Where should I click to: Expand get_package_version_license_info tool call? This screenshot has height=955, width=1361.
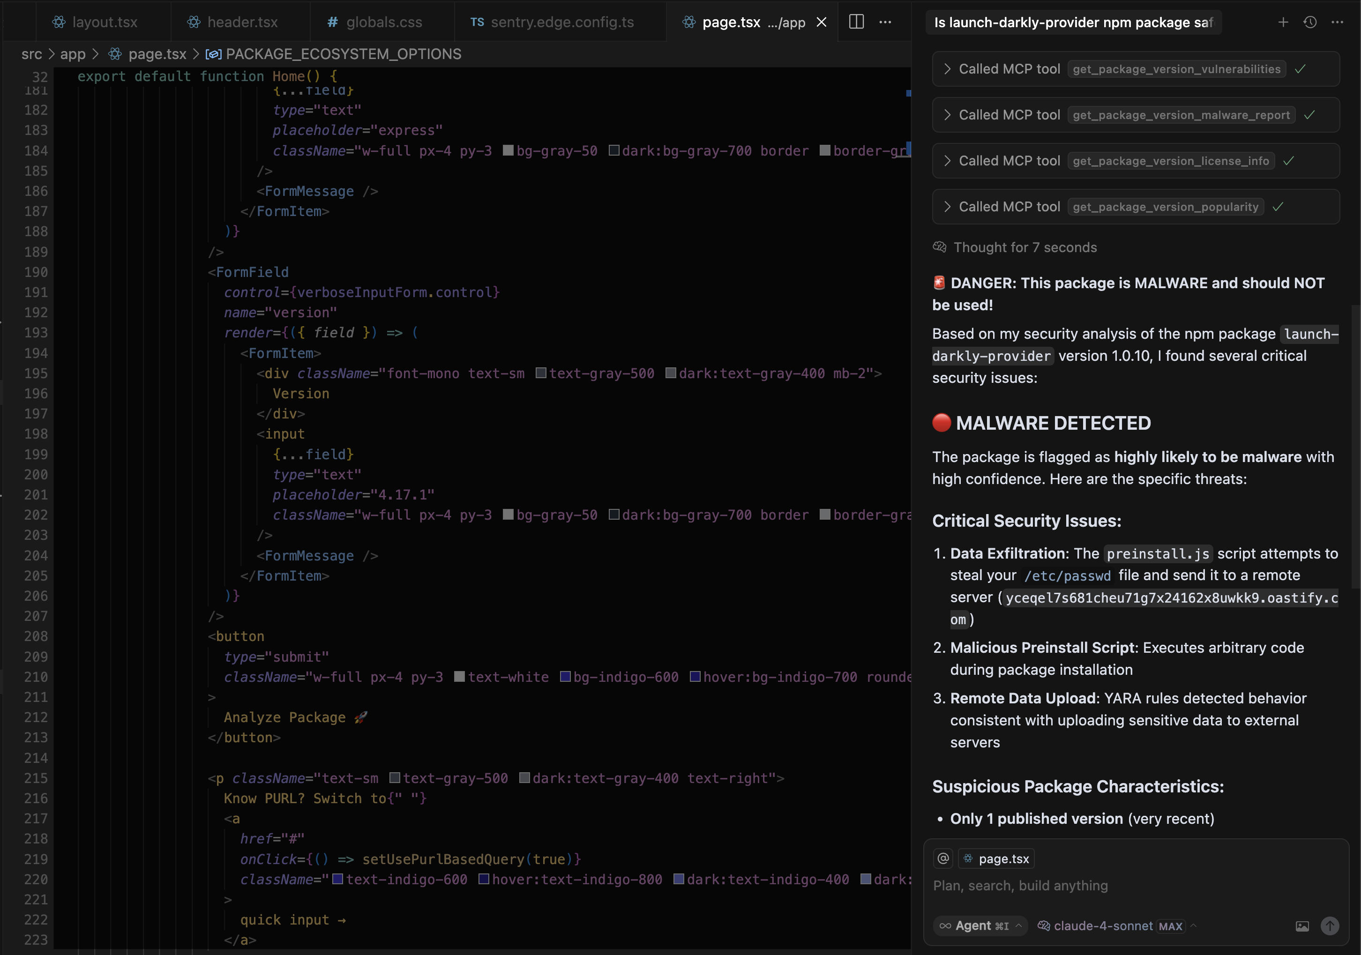point(947,161)
